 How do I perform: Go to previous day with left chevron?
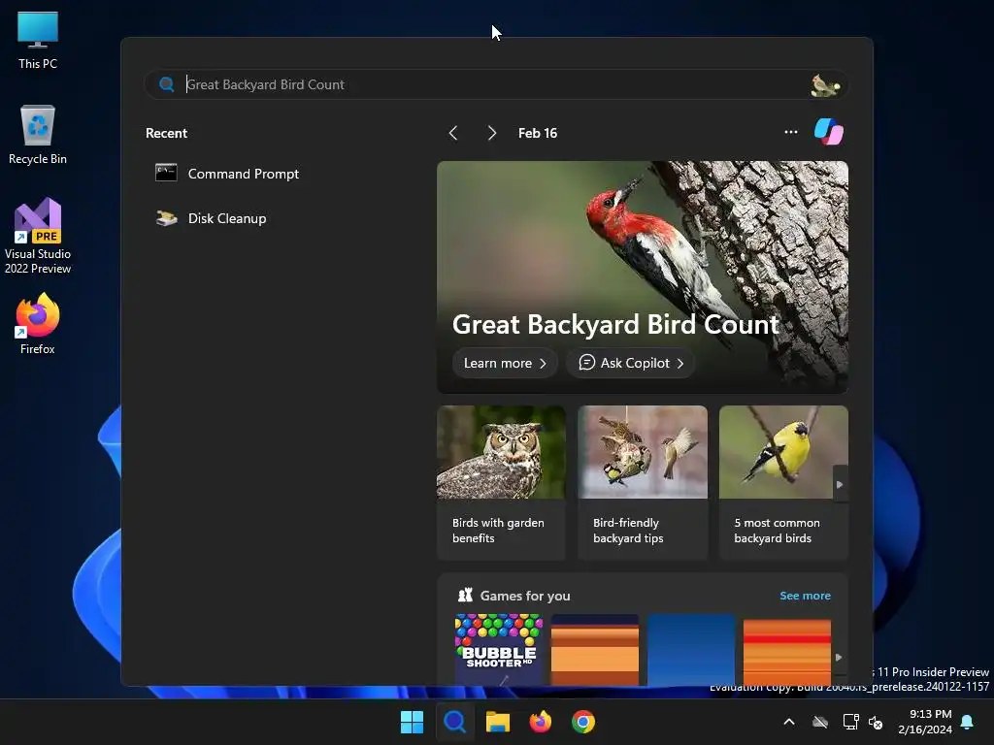pos(452,133)
